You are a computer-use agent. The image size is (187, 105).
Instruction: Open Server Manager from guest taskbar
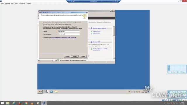(x=46, y=92)
